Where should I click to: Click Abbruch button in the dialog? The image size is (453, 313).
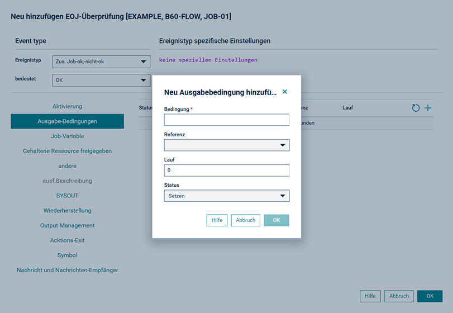pos(246,220)
